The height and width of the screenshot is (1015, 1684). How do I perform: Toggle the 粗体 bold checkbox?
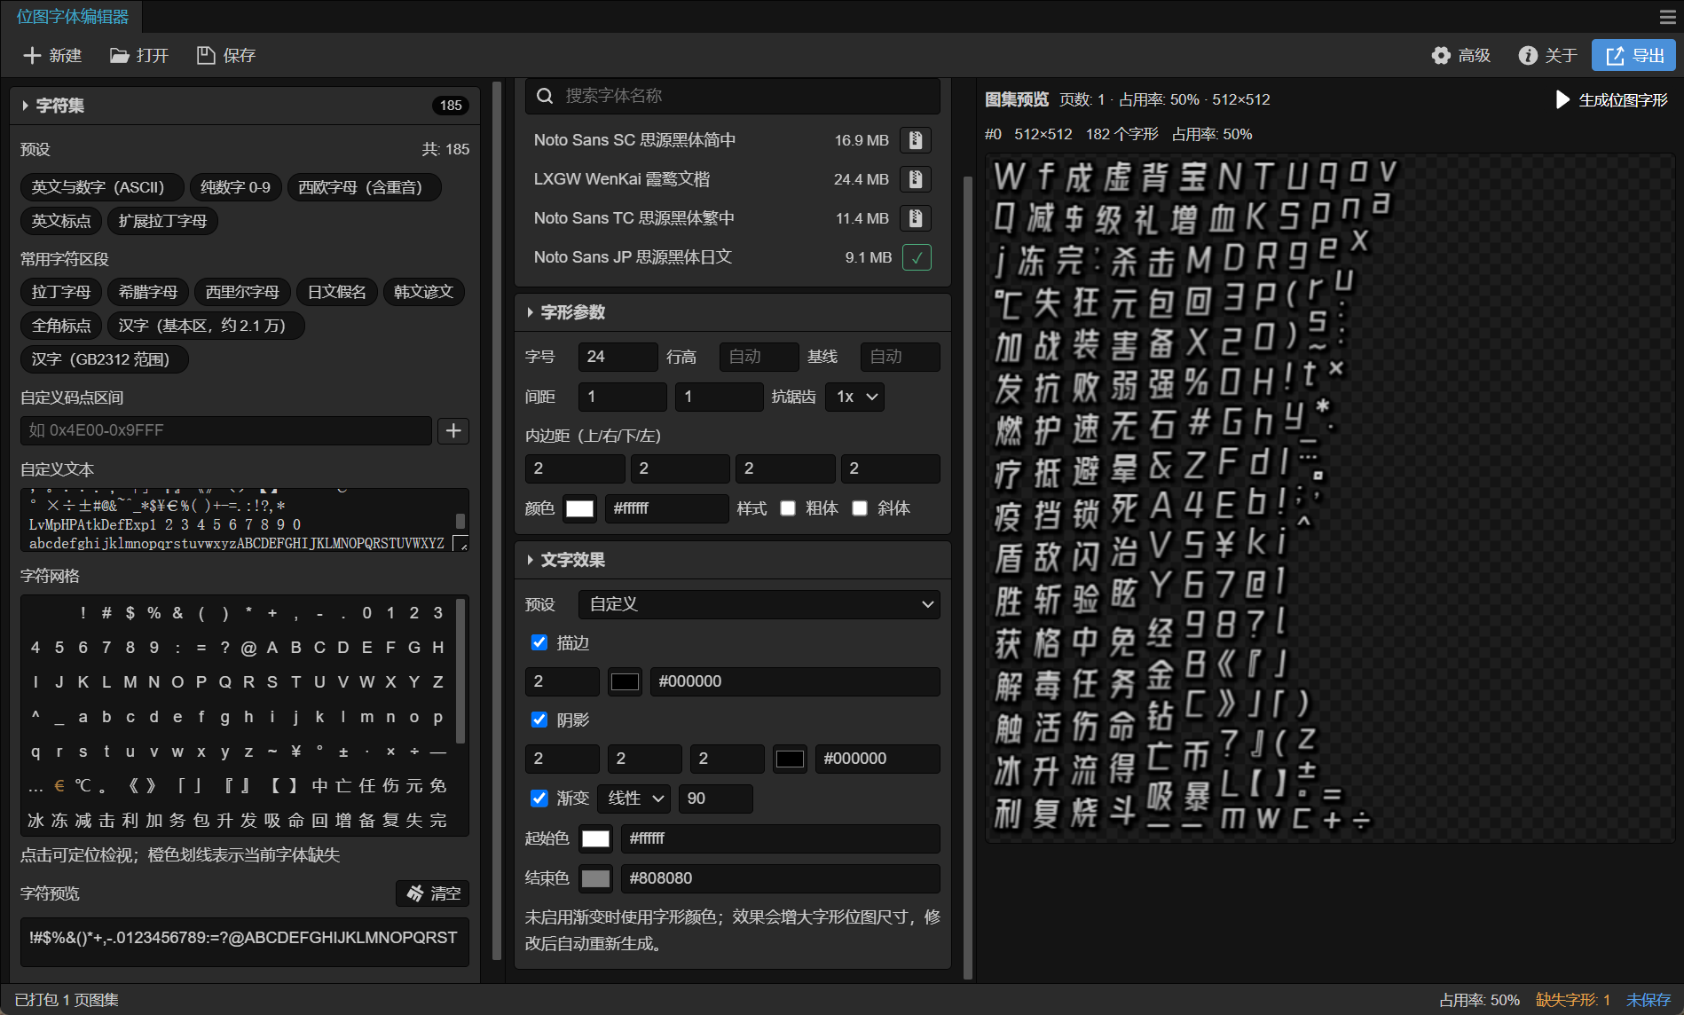[788, 508]
